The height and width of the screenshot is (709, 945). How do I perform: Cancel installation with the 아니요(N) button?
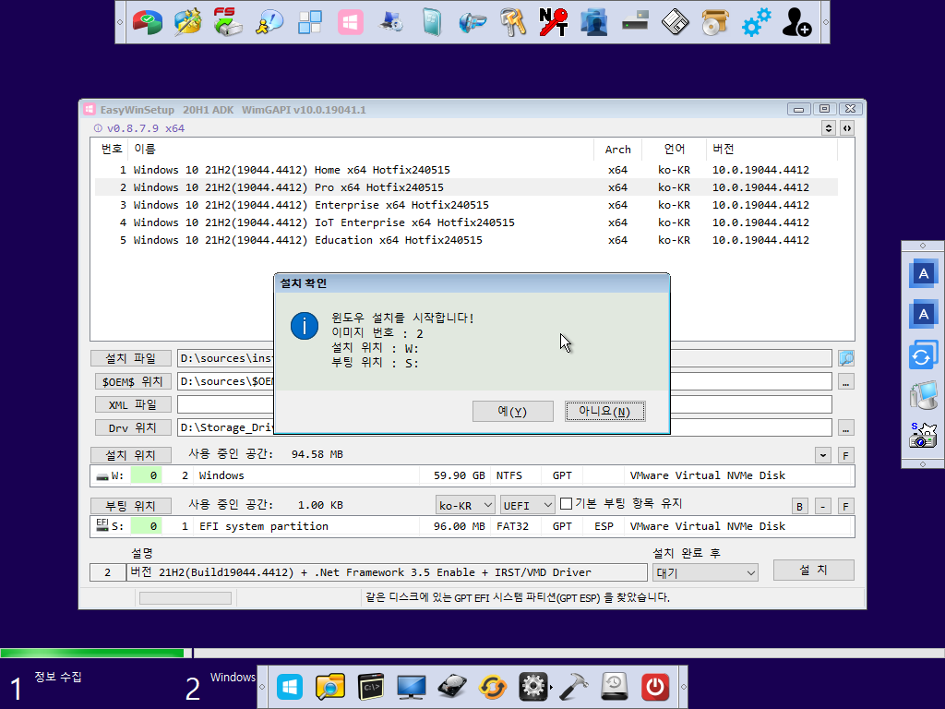605,411
